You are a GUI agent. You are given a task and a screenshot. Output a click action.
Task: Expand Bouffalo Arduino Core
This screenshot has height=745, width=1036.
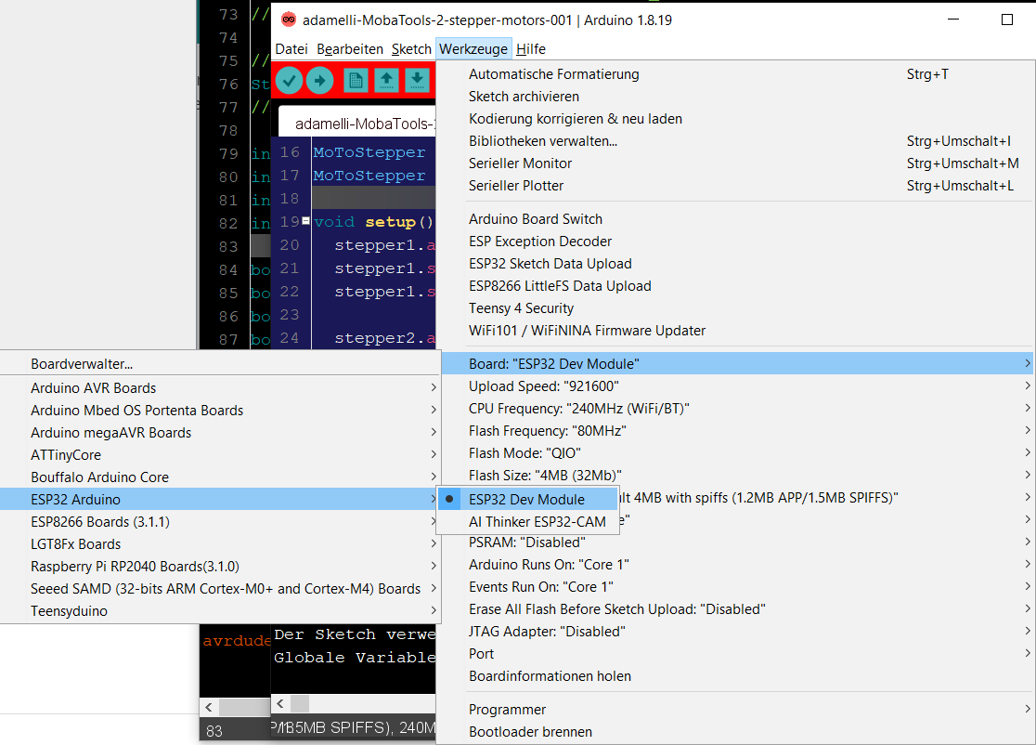220,477
